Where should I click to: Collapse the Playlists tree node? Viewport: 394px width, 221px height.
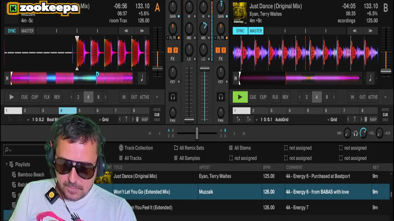(6, 164)
